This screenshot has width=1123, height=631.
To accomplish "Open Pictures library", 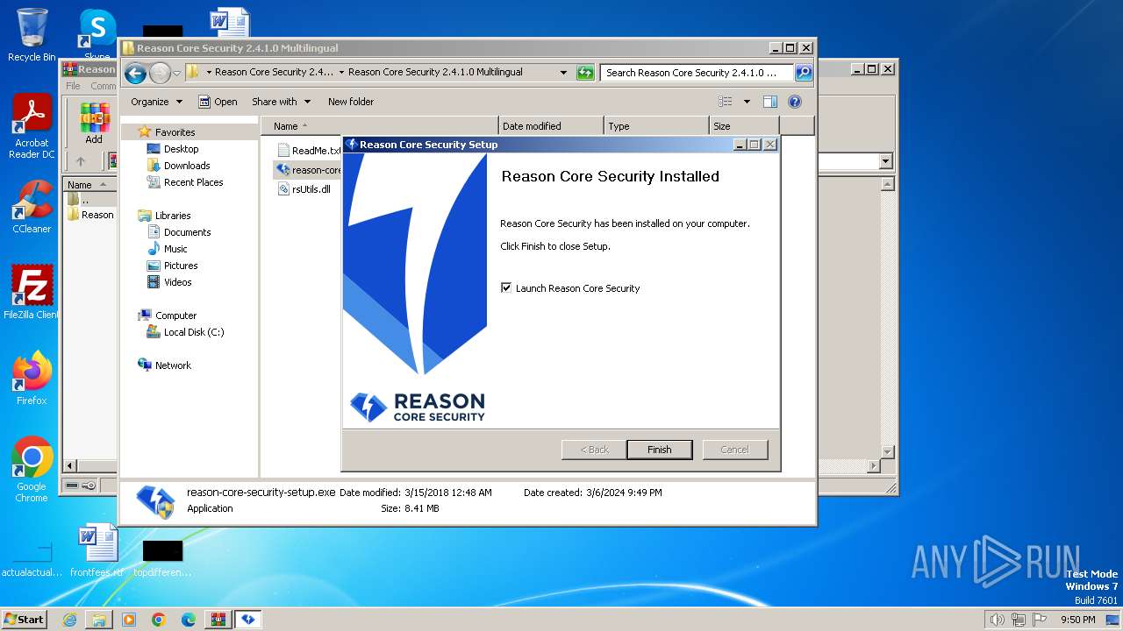I will click(181, 266).
